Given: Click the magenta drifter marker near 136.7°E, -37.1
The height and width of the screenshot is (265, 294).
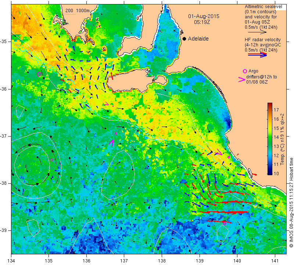Looking at the screenshot, I should [111, 143].
